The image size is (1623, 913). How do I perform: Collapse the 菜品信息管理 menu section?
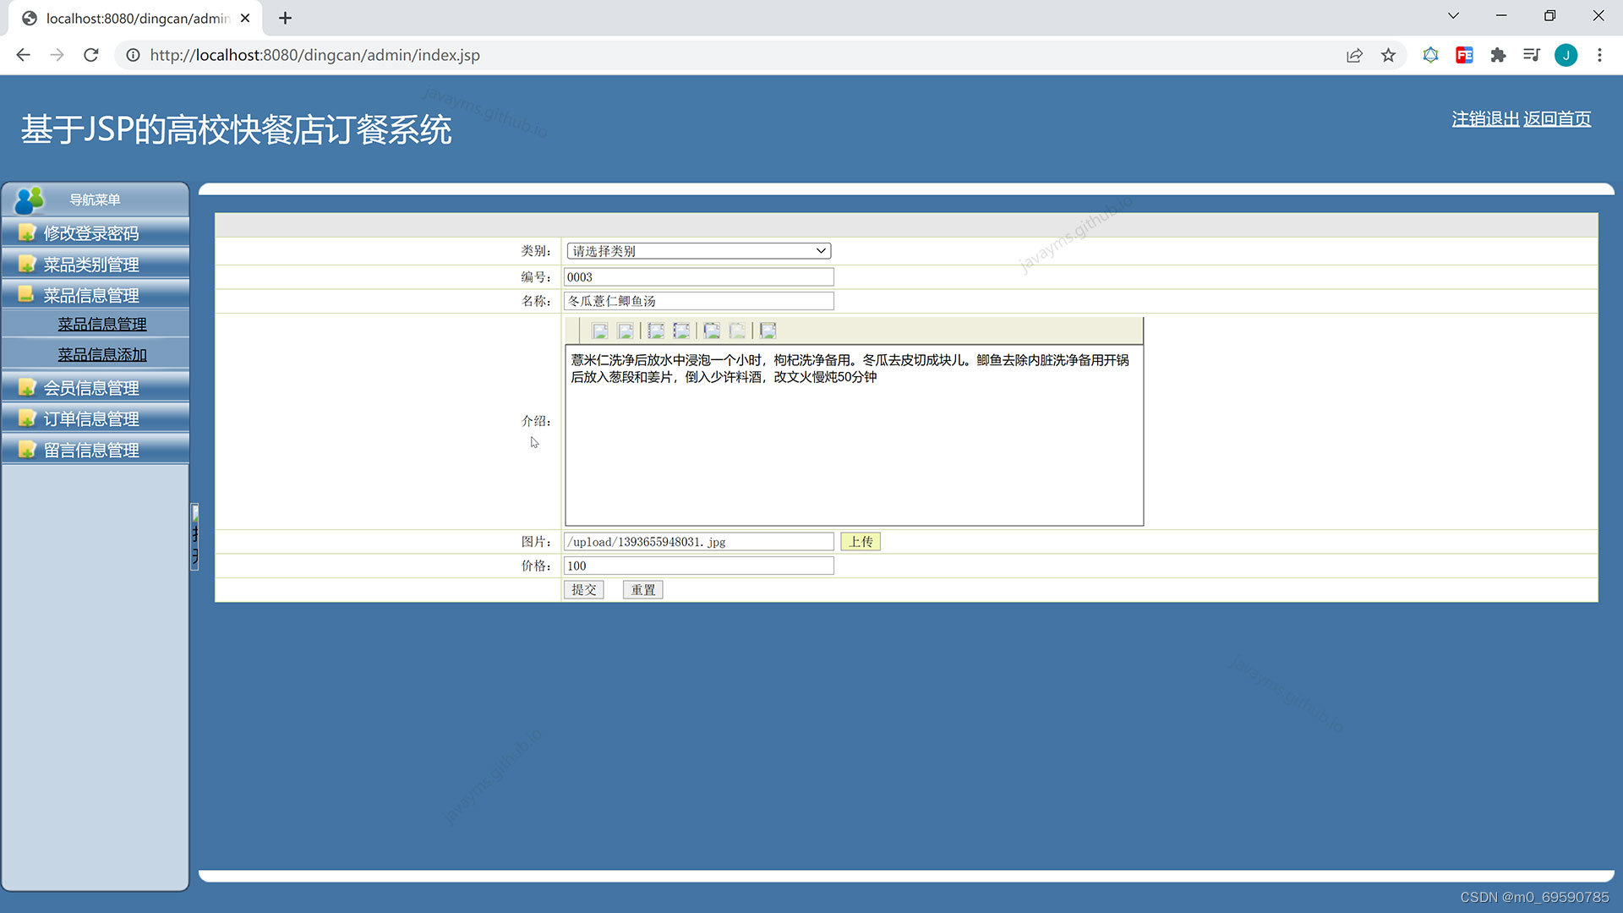click(91, 296)
